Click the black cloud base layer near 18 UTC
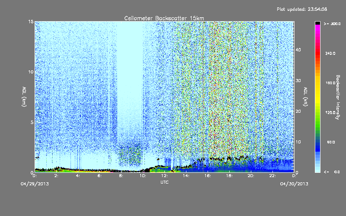 (x=230, y=158)
